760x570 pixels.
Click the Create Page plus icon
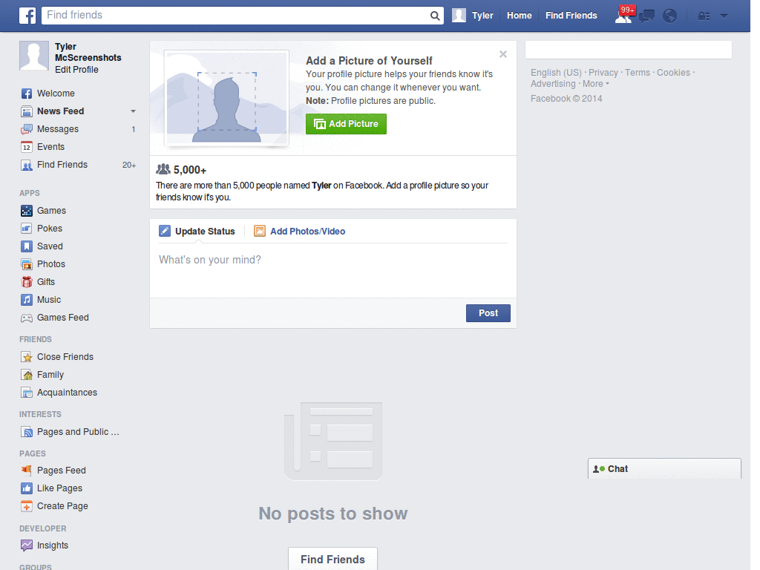(27, 506)
